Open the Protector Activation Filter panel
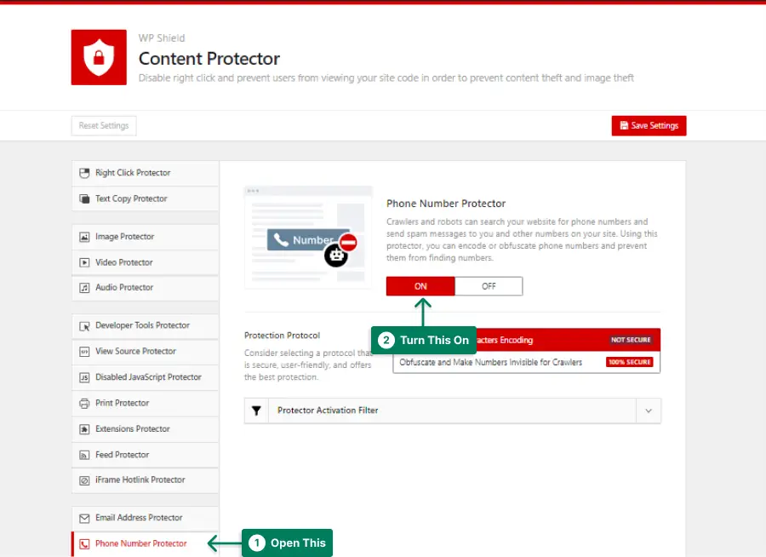 point(453,411)
